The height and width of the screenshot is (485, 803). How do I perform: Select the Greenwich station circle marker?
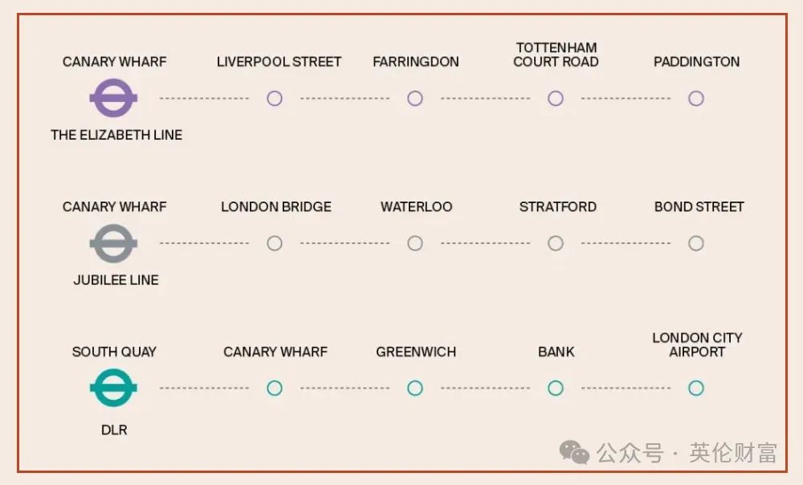[x=415, y=388]
